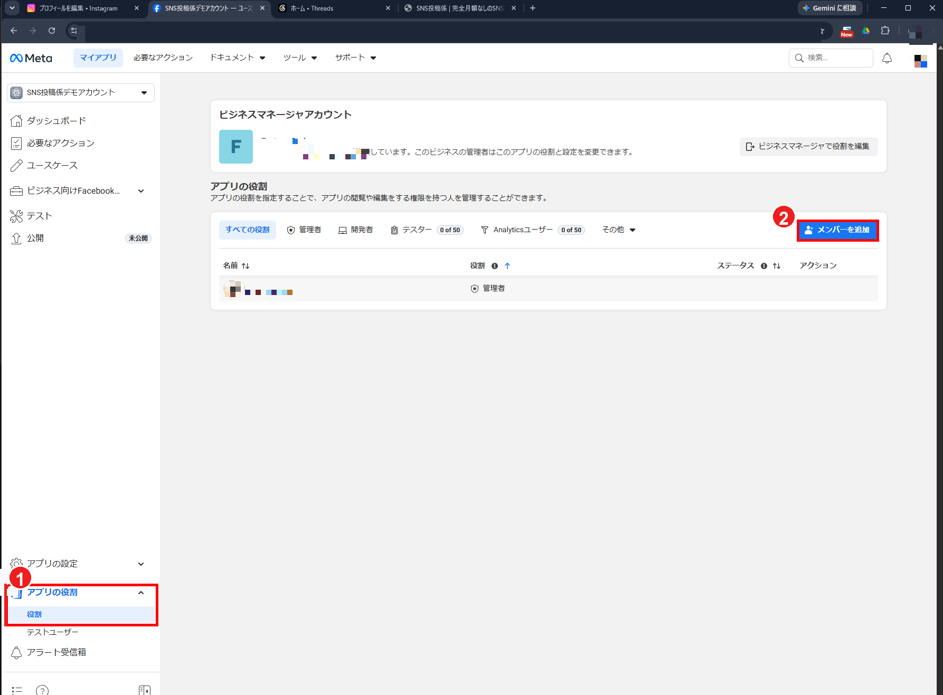This screenshot has height=695, width=943.
Task: Open the notifications bell icon
Action: pyautogui.click(x=887, y=58)
